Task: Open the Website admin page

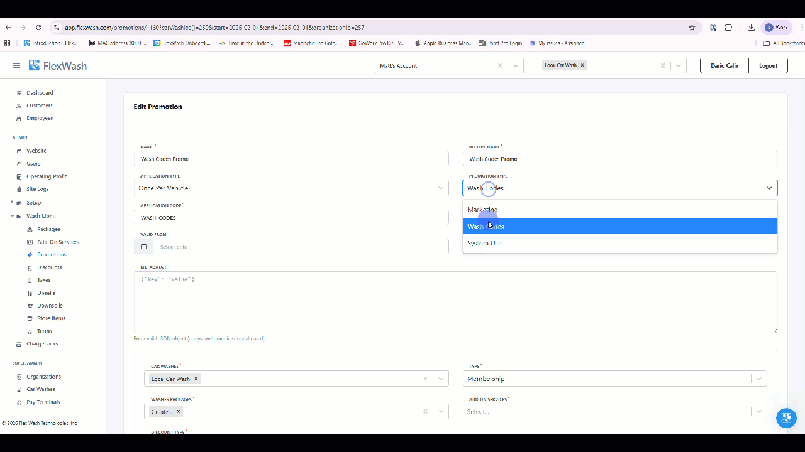Action: 36,151
